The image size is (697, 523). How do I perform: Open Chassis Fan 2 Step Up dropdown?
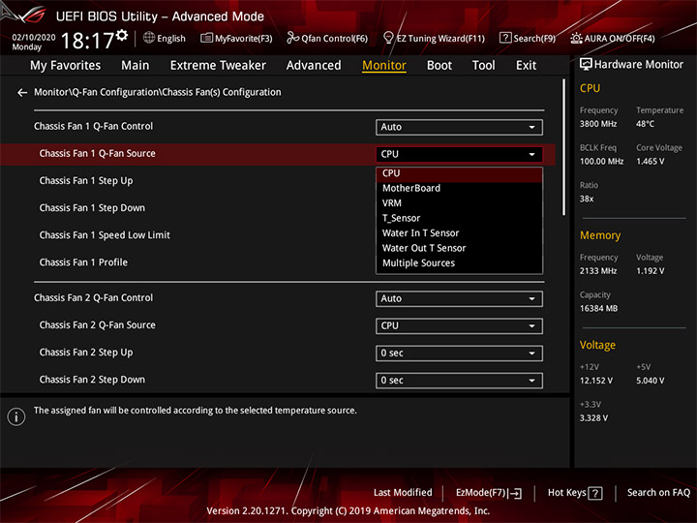[459, 354]
